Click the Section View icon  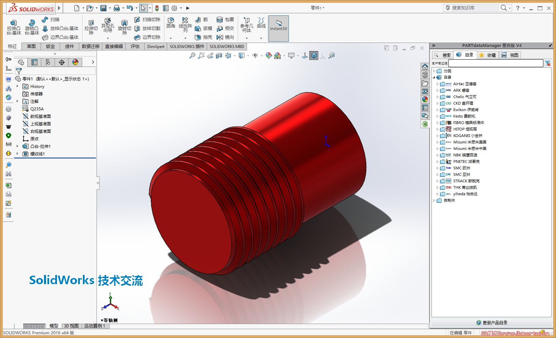coord(219,56)
